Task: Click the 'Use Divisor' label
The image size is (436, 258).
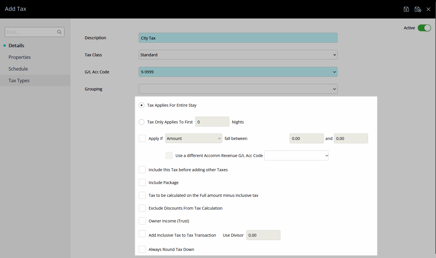Action: tap(233, 235)
